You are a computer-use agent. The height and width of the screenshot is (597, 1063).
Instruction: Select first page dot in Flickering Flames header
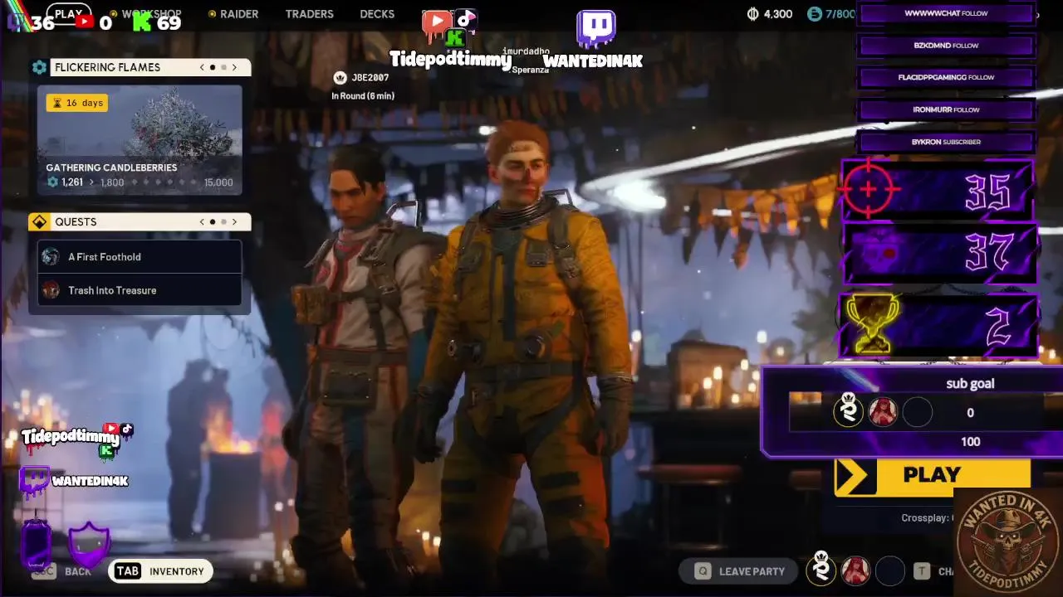click(213, 67)
